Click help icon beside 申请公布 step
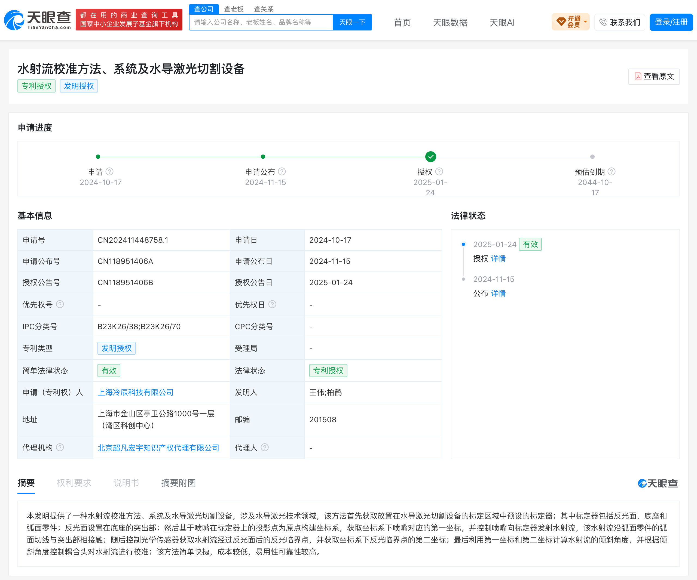This screenshot has height=580, width=697. (282, 171)
